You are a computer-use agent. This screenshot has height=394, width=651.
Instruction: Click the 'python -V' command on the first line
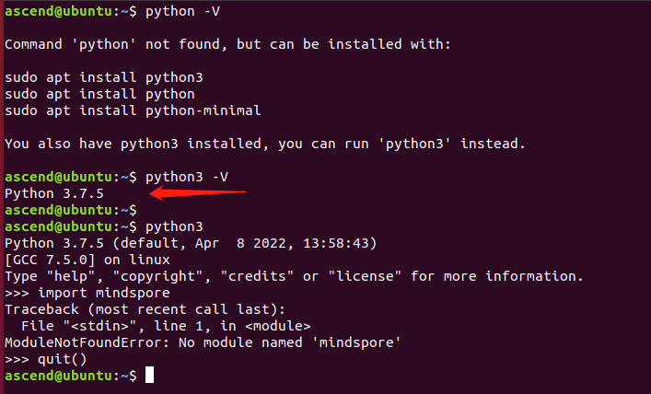[182, 11]
